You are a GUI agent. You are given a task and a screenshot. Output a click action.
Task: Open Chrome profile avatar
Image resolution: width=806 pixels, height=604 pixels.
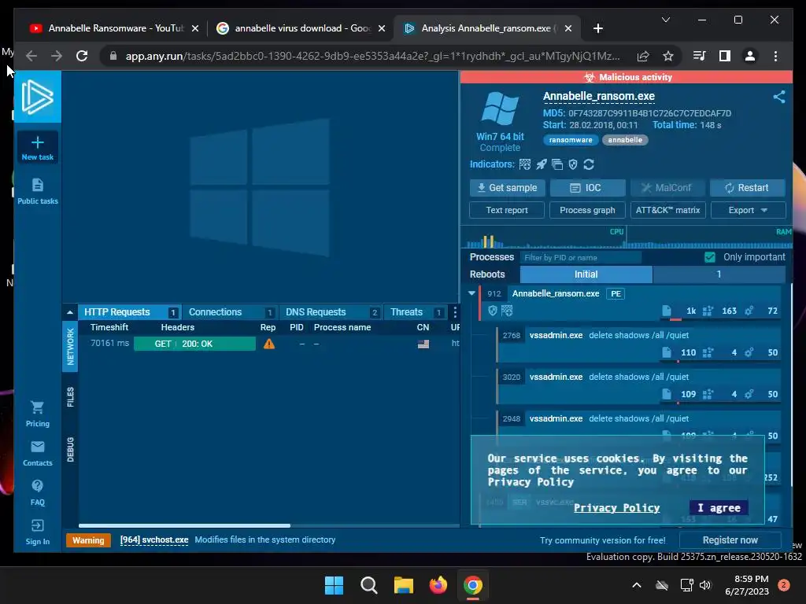point(750,56)
